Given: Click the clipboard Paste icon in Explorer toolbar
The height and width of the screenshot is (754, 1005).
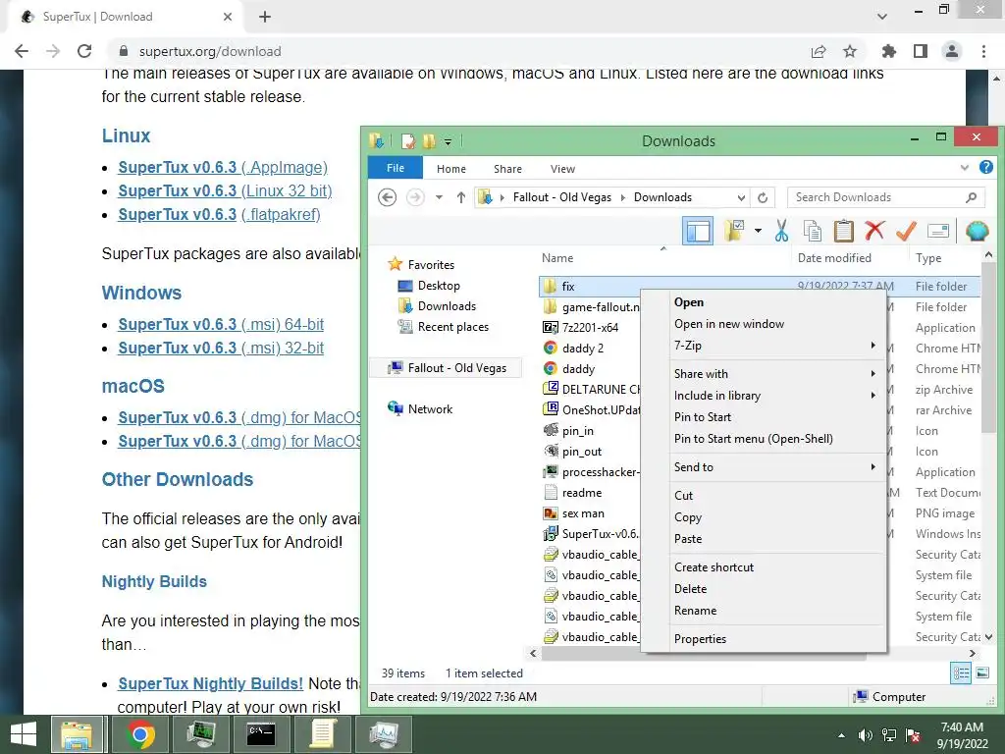Looking at the screenshot, I should click(843, 231).
